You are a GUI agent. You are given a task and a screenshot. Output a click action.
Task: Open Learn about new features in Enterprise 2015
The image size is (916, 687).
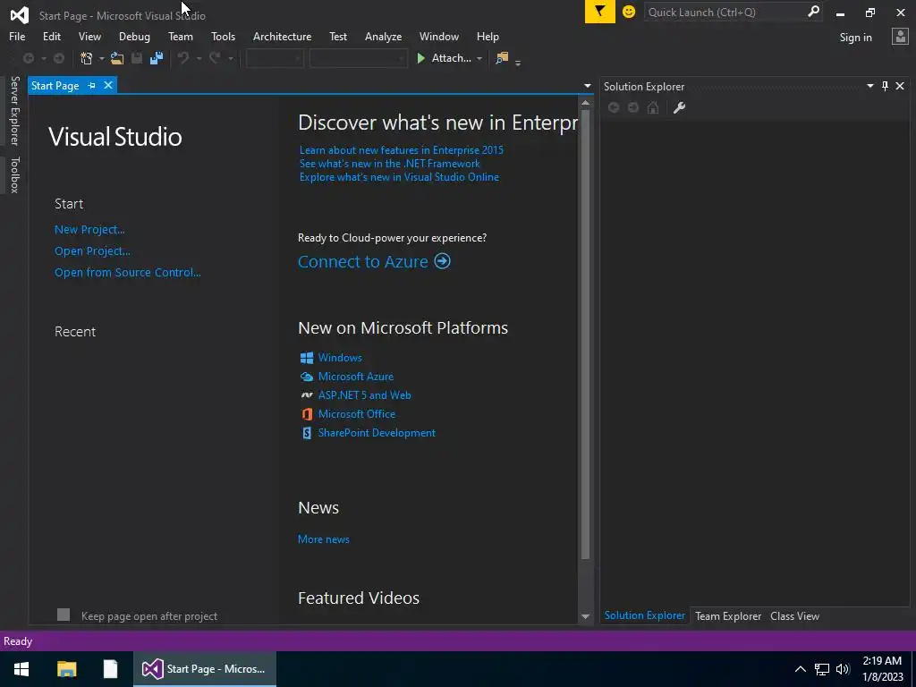(x=402, y=150)
